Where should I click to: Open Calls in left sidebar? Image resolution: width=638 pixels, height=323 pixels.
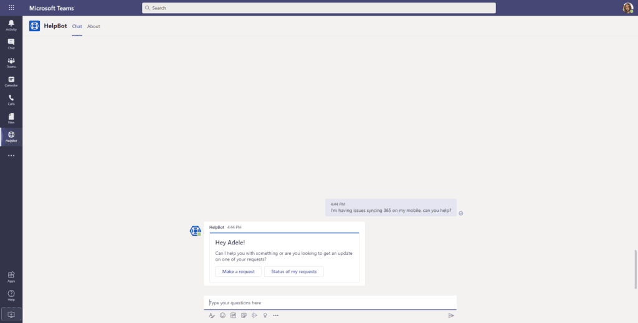coord(11,100)
